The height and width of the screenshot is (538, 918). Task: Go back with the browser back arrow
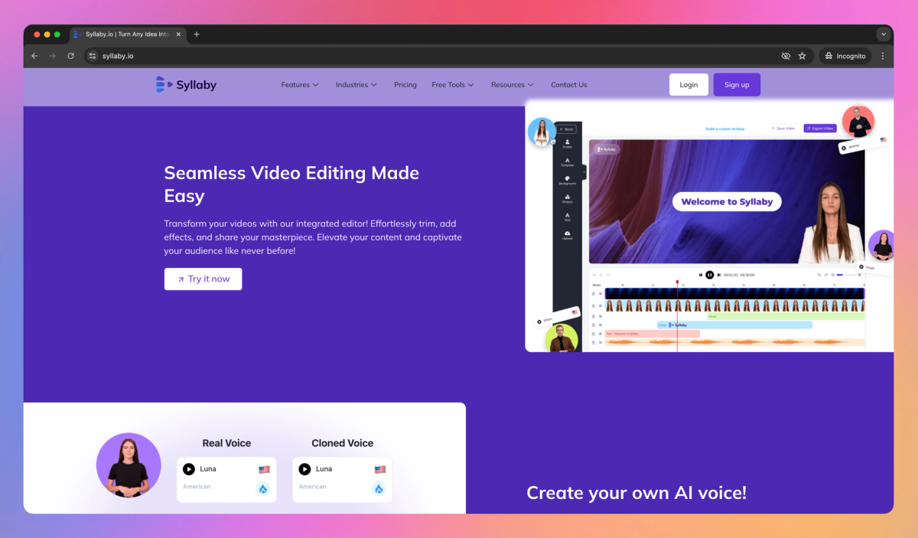34,56
